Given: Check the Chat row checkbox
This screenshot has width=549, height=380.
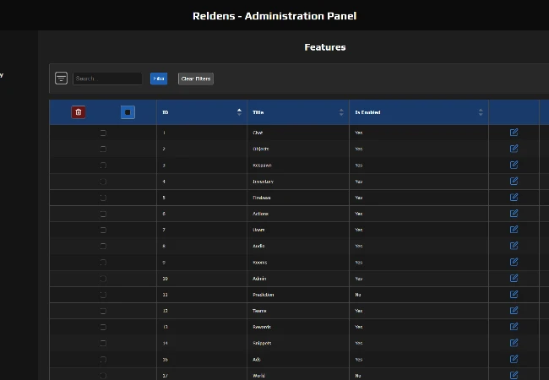Looking at the screenshot, I should coord(103,133).
